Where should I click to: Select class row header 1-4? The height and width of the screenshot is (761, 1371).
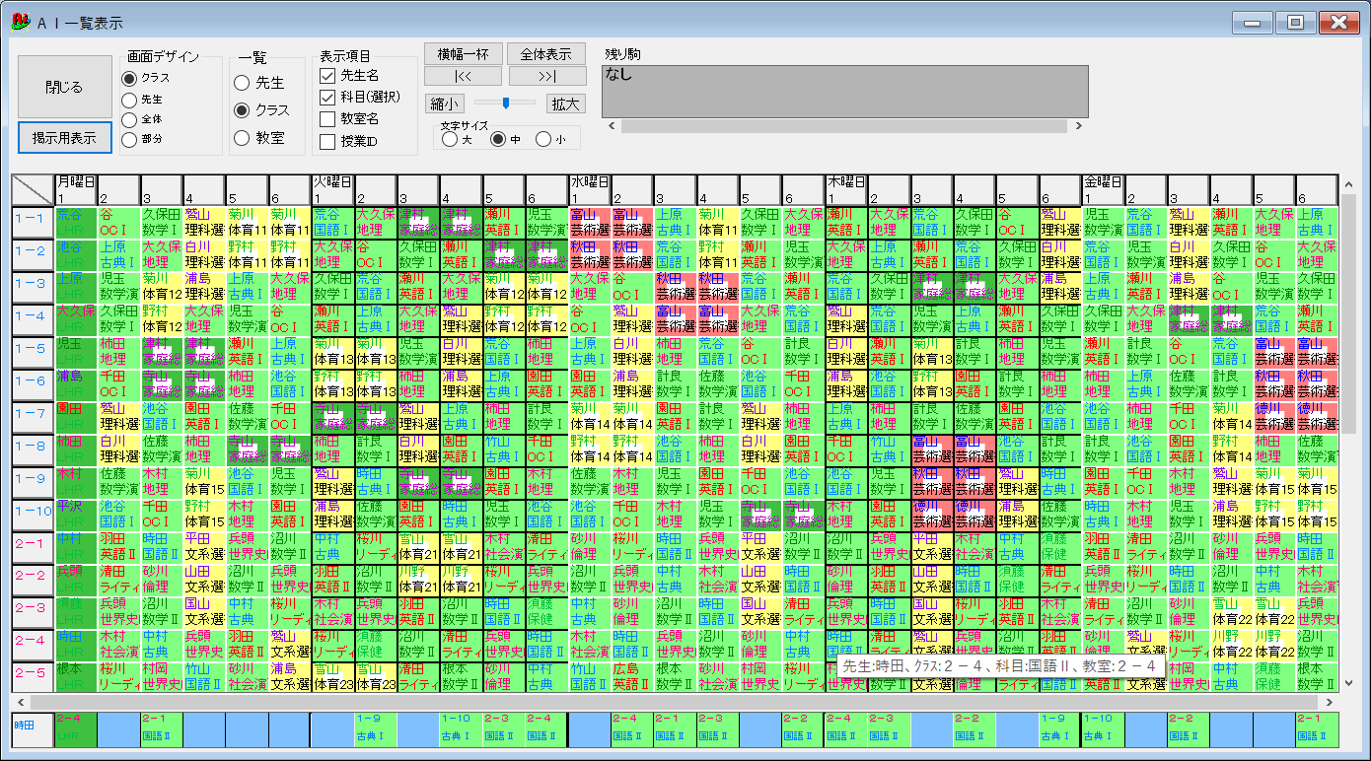(33, 319)
